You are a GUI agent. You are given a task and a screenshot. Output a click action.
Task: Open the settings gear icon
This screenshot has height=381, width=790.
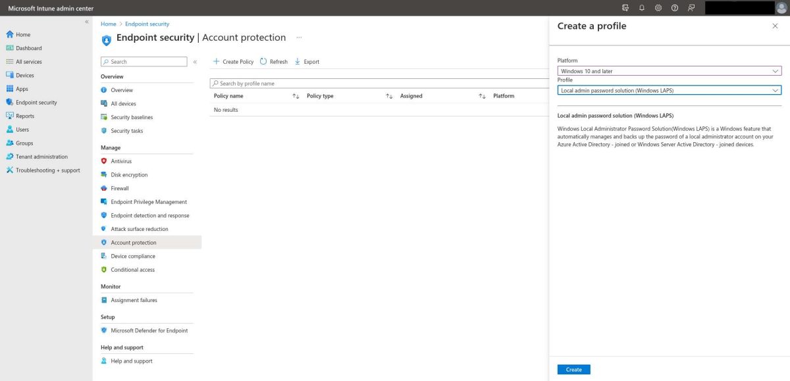(x=658, y=8)
